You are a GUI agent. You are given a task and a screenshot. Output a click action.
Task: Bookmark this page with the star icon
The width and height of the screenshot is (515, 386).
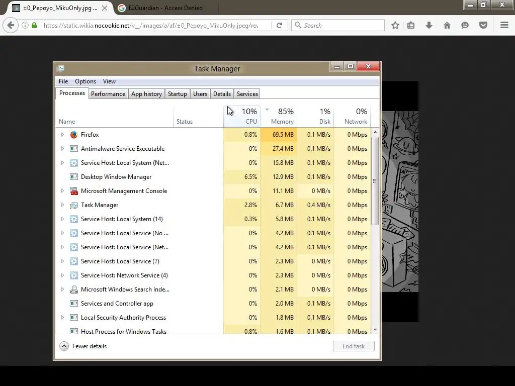(x=395, y=25)
